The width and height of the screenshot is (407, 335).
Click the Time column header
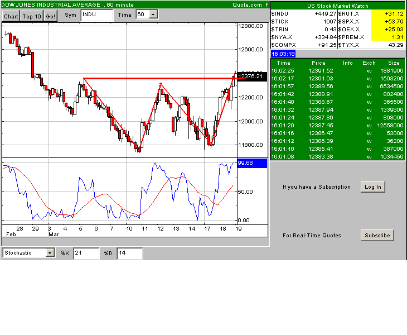point(283,63)
